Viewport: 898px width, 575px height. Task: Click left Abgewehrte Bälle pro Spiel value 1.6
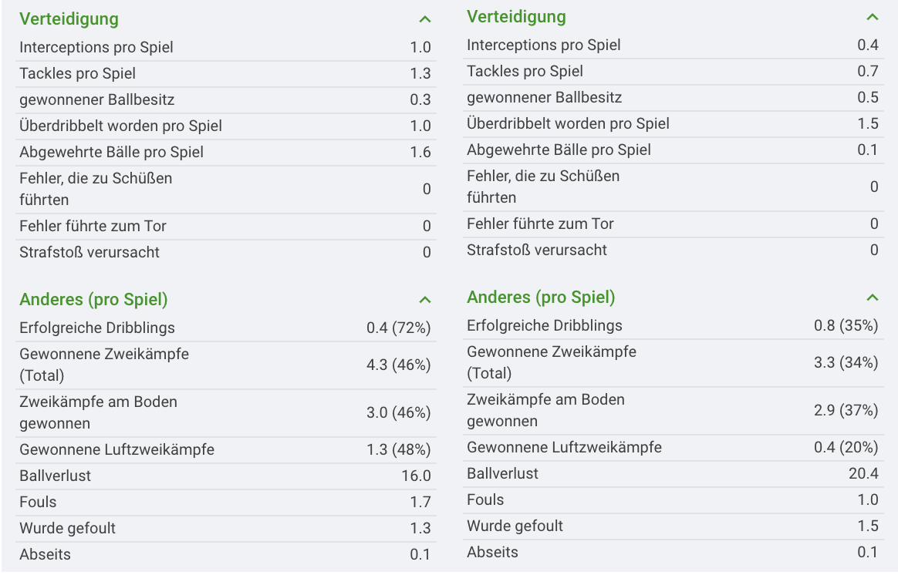pyautogui.click(x=420, y=152)
